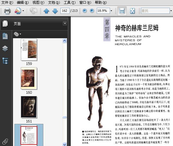Open the 编辑(E) menu

[x=23, y=2]
